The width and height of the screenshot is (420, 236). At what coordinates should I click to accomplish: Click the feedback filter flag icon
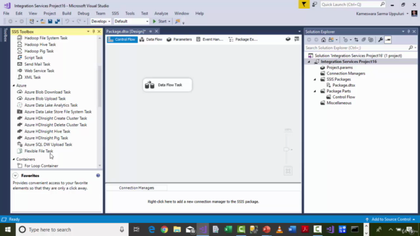coord(304,5)
